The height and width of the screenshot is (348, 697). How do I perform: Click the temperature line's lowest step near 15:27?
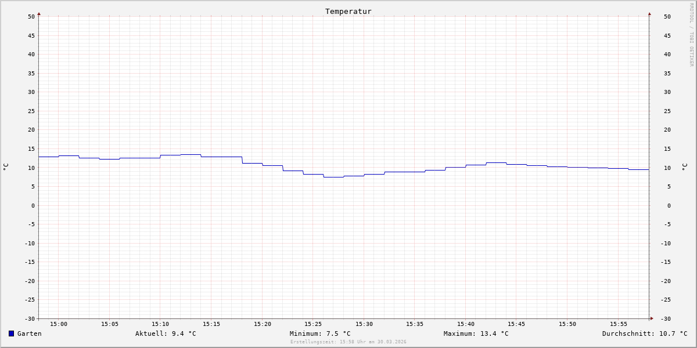pos(333,177)
